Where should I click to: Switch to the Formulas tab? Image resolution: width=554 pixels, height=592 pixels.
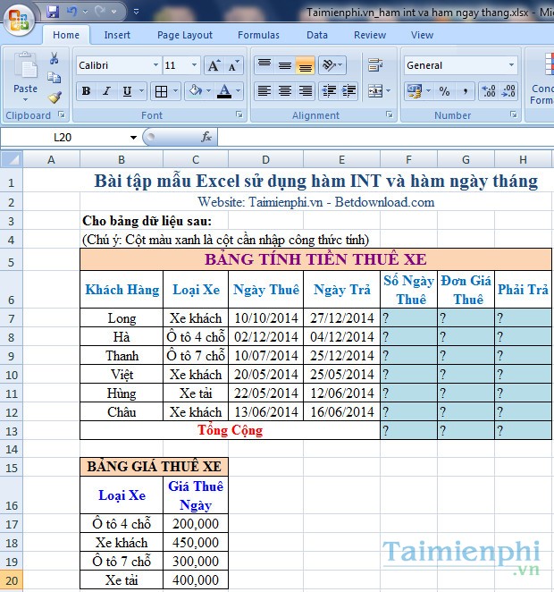pos(258,35)
